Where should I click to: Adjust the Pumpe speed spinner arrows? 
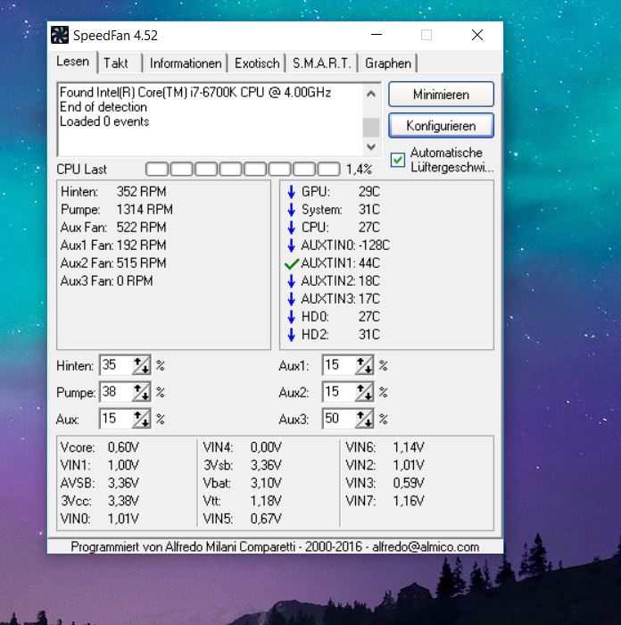pos(141,392)
